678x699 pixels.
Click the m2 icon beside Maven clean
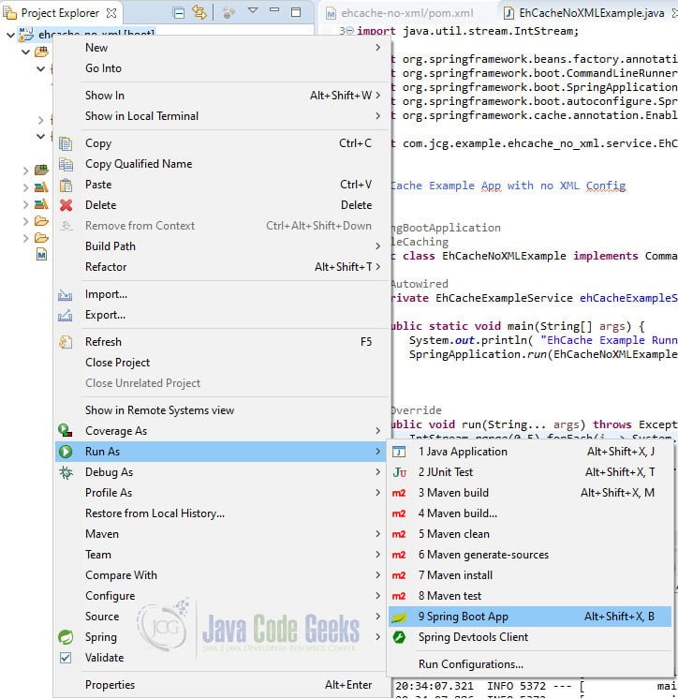point(399,534)
